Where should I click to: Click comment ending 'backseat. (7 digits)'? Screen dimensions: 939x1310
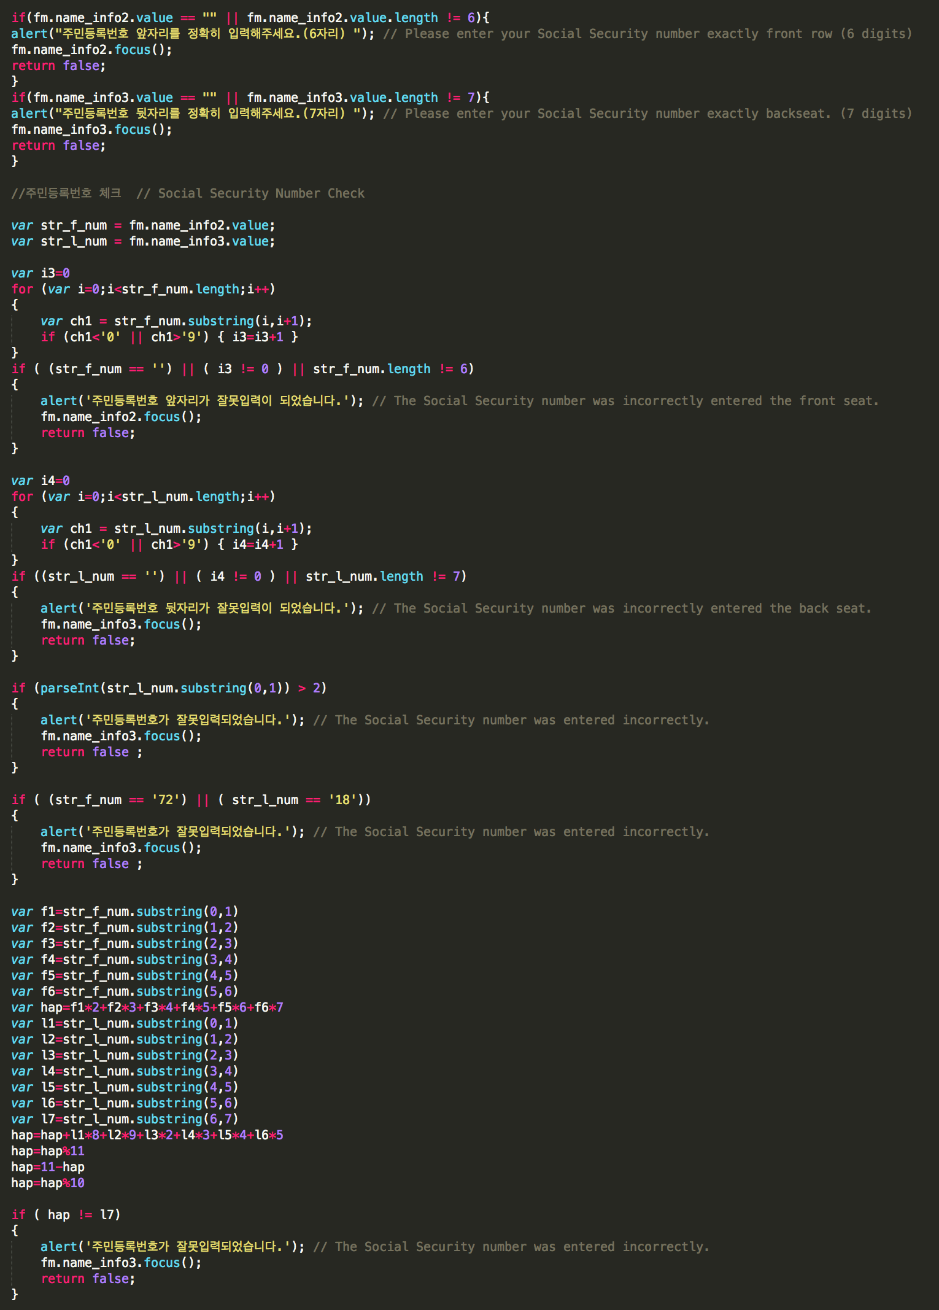point(647,114)
